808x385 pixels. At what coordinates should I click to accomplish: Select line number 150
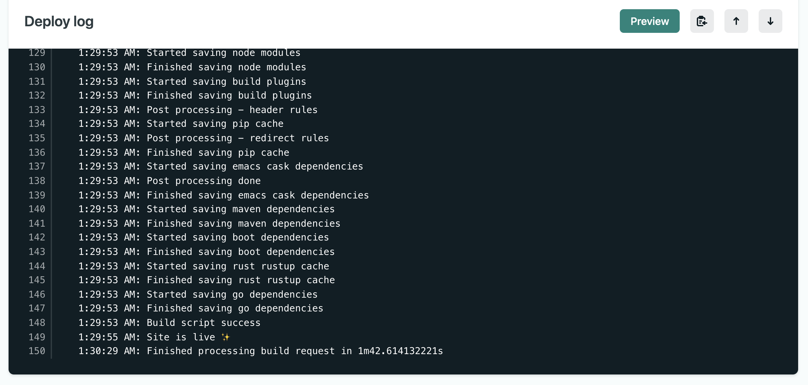(37, 351)
